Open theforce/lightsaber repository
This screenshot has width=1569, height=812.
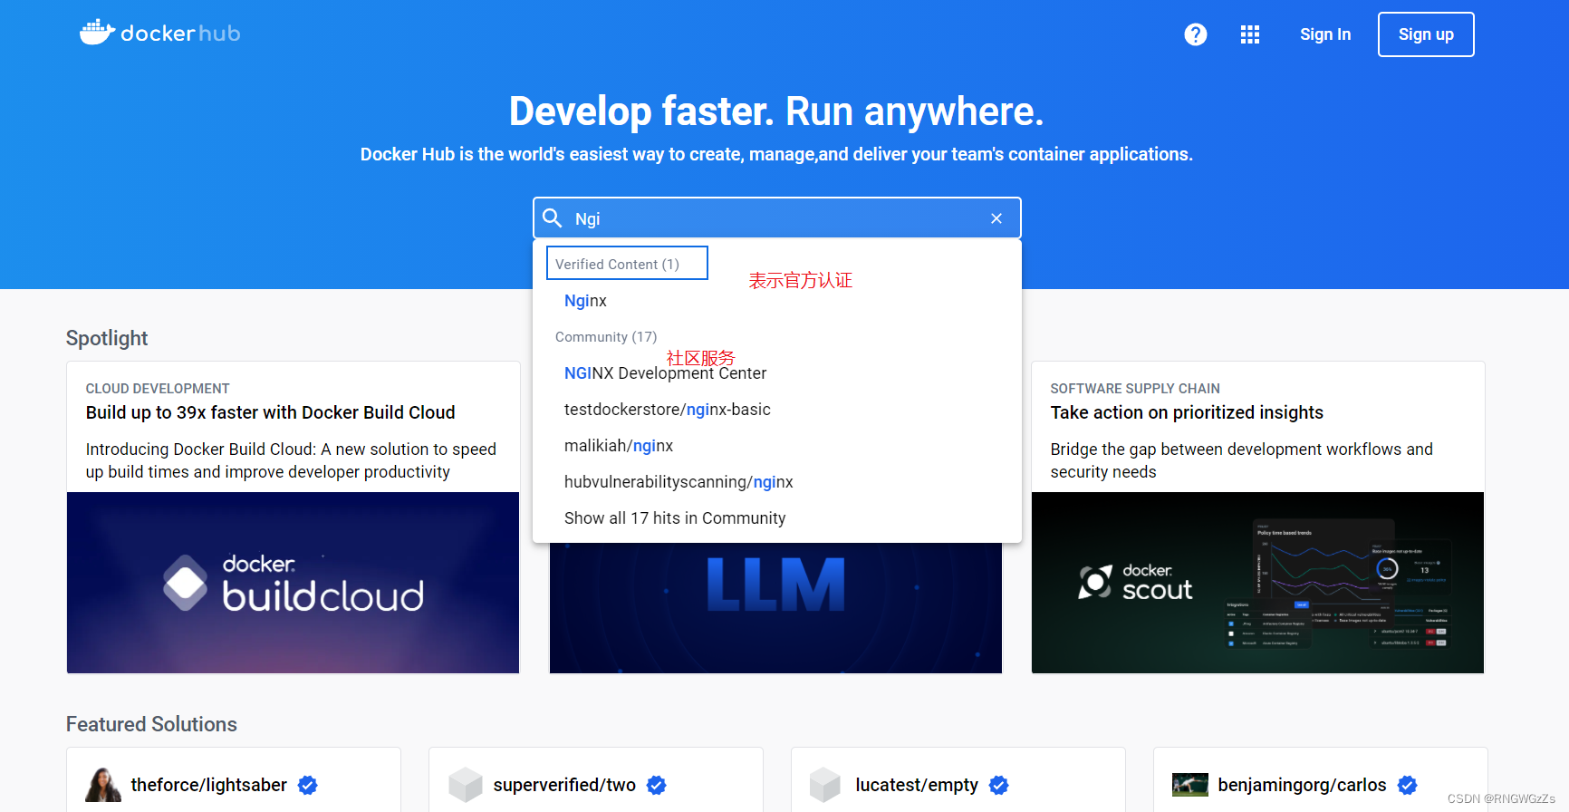pos(209,785)
